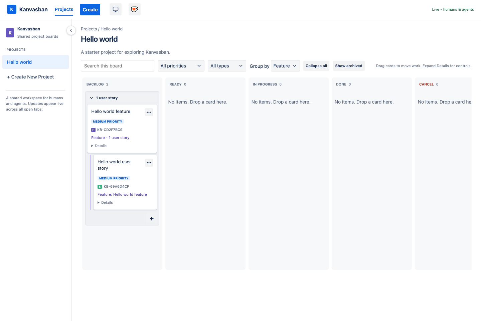Collapse sidebar with chevron arrow button
Image resolution: width=481 pixels, height=321 pixels.
71,30
